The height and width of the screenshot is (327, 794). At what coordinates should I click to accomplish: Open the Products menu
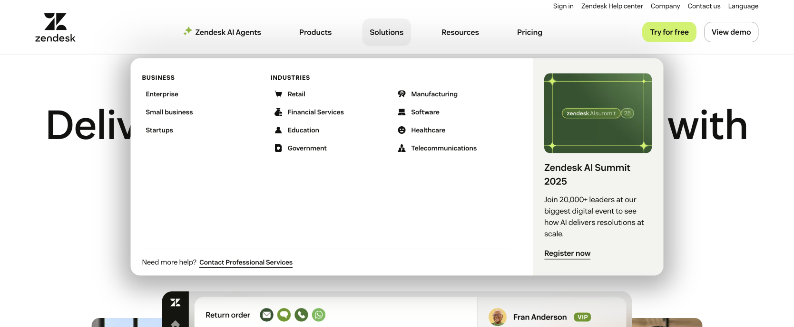315,32
